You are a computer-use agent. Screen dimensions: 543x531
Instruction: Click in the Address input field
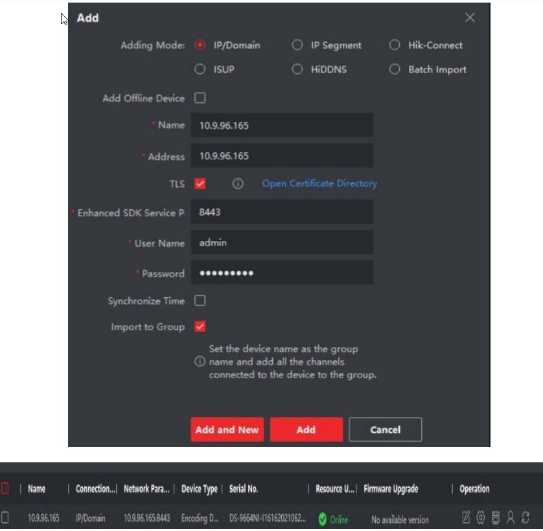pos(282,156)
